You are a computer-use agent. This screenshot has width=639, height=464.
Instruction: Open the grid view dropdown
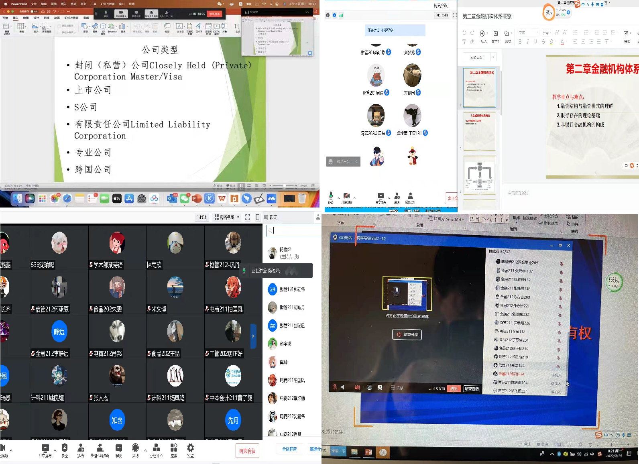pos(227,217)
